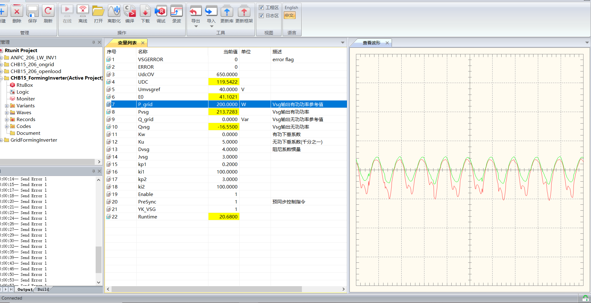Select the Logic node in project tree
The width and height of the screenshot is (591, 303).
click(x=23, y=92)
